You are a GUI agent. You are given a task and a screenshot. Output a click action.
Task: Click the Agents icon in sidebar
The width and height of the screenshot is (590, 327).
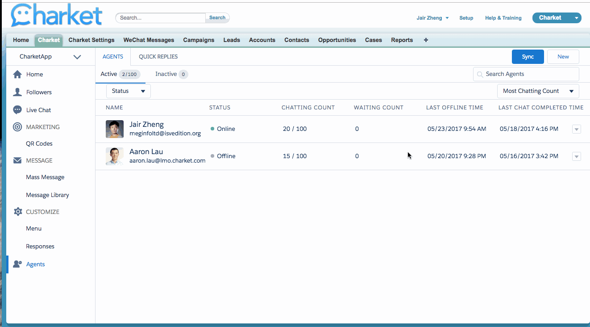[x=17, y=264]
